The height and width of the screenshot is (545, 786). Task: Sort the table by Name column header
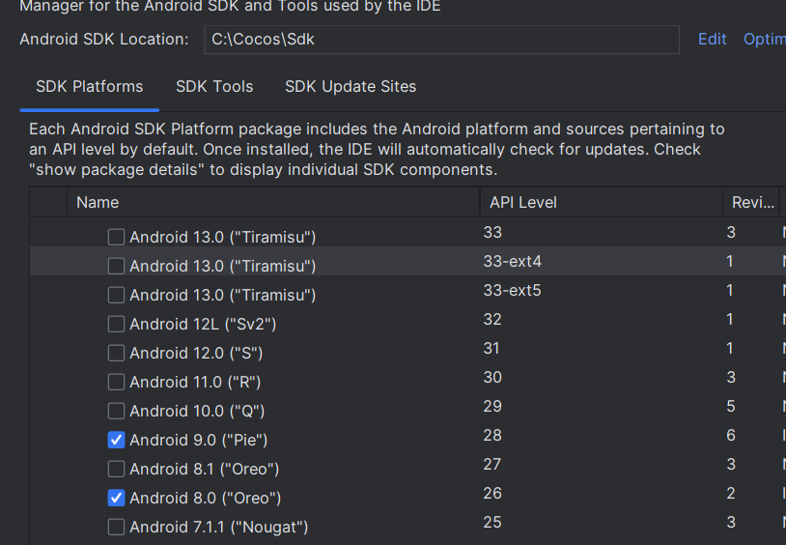[x=98, y=203]
